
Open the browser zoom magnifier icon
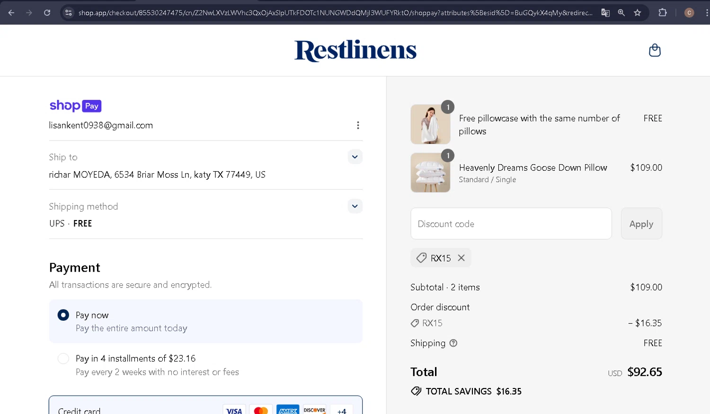pyautogui.click(x=621, y=13)
